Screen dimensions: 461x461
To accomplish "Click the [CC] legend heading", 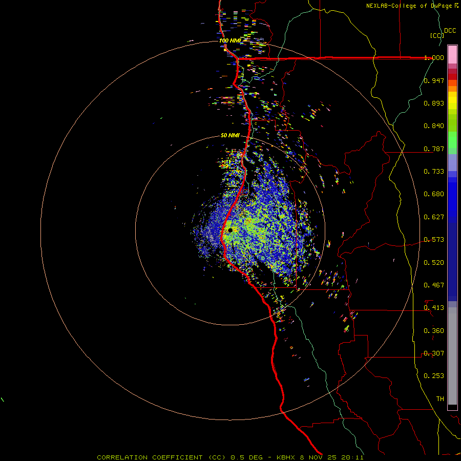I will click(x=437, y=35).
